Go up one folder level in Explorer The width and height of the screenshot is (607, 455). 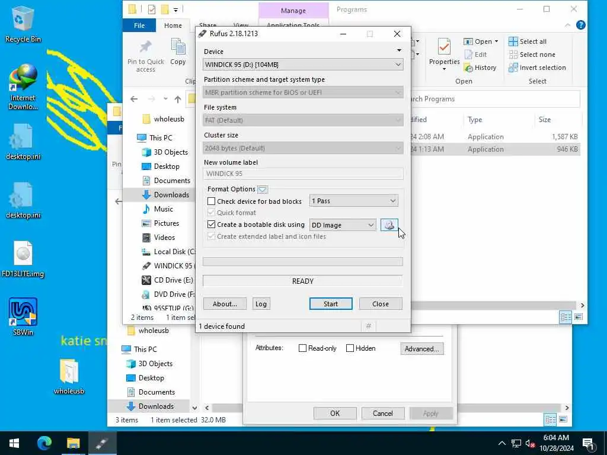tap(178, 100)
